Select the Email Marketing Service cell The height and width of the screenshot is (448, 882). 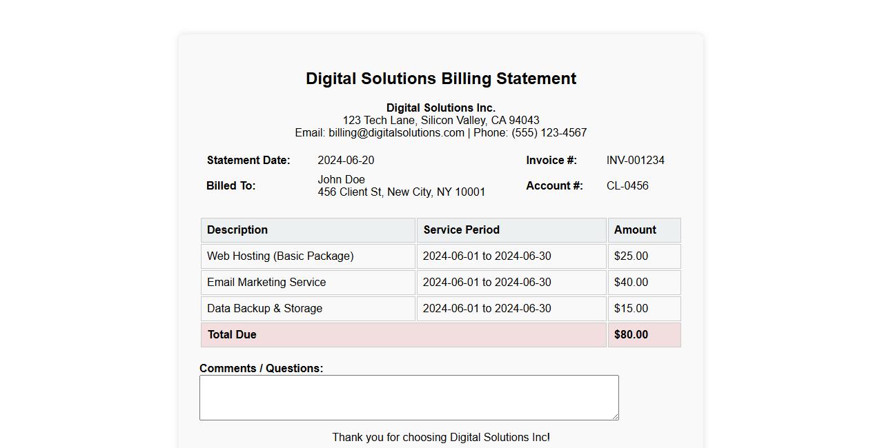266,283
